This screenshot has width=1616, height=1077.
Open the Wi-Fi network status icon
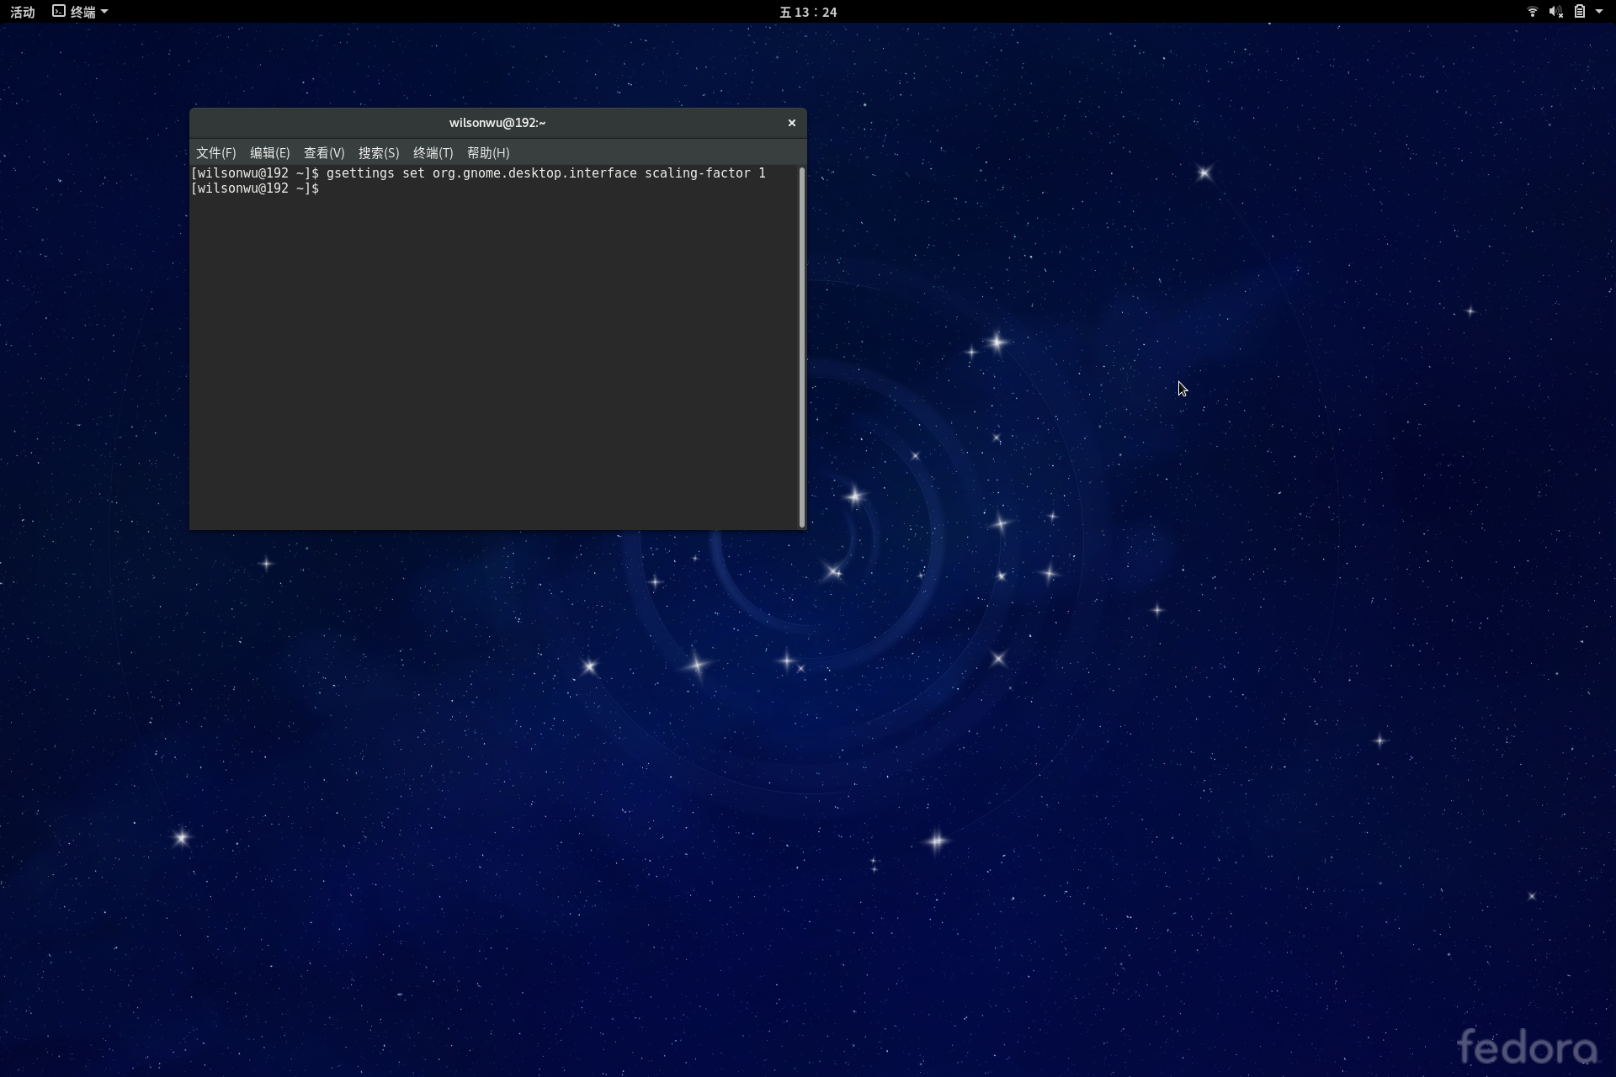(1532, 12)
